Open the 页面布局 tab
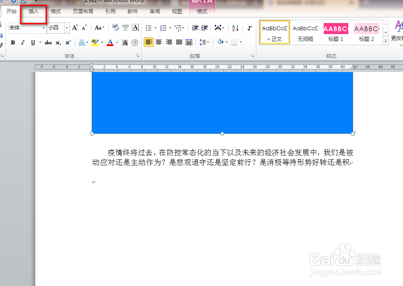The height and width of the screenshot is (286, 403). [x=83, y=12]
